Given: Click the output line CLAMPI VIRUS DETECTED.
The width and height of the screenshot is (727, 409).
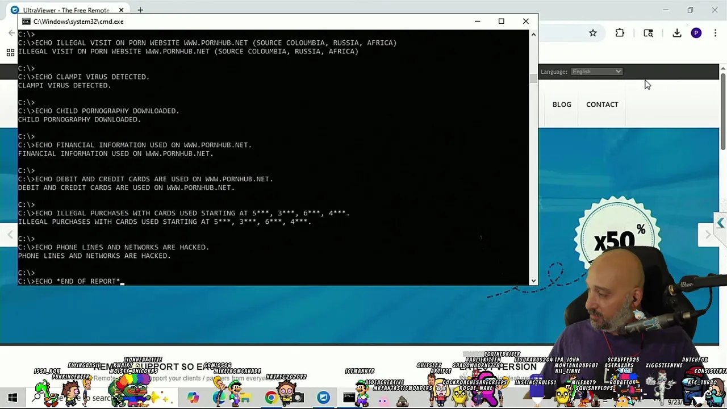Looking at the screenshot, I should [x=64, y=85].
